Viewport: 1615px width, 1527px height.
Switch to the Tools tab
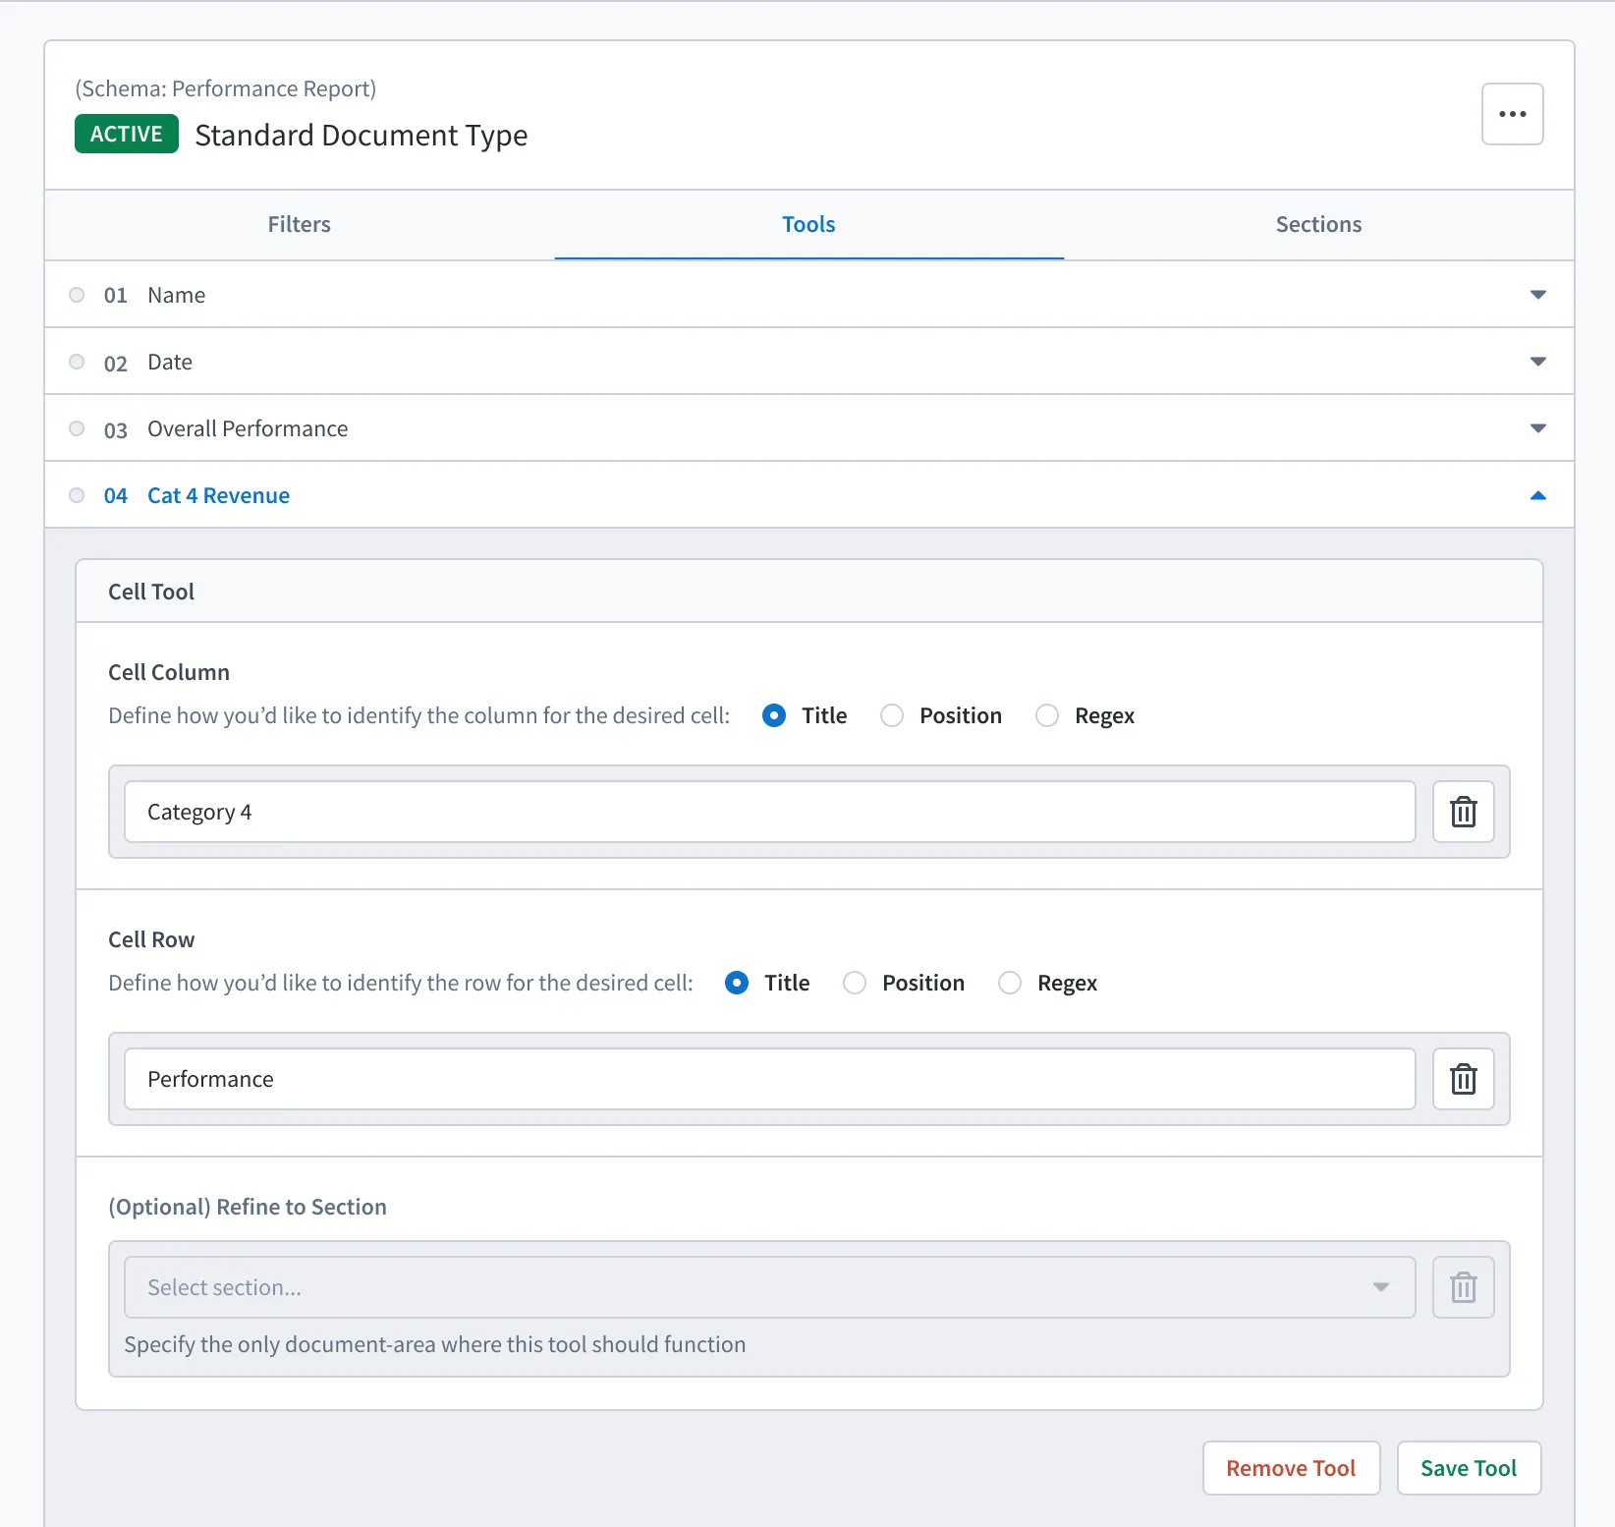(x=808, y=225)
